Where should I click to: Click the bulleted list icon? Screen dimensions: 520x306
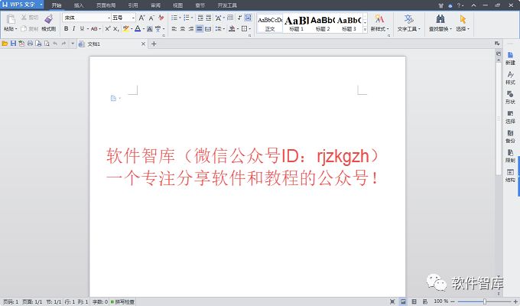[x=174, y=18]
